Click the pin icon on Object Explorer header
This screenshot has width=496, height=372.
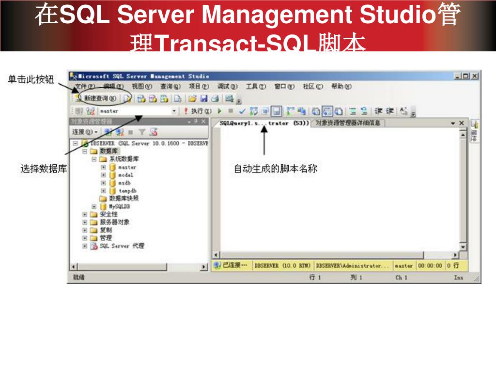click(x=196, y=122)
